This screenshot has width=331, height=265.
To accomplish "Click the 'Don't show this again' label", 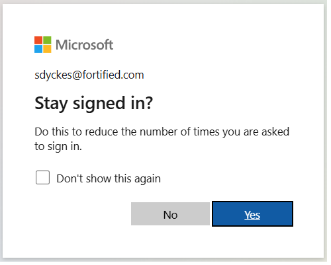I will 109,178.
